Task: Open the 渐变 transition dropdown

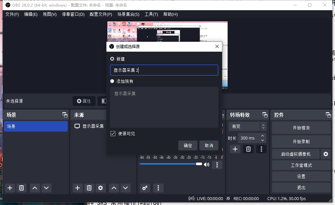Action: (247, 126)
